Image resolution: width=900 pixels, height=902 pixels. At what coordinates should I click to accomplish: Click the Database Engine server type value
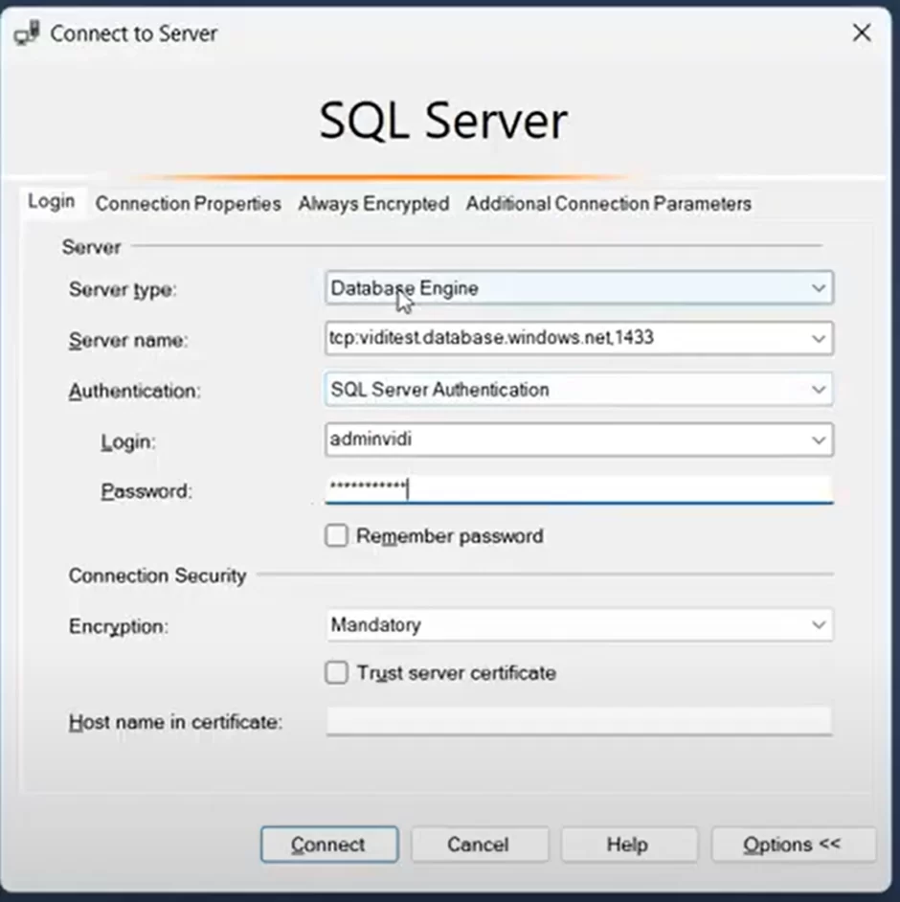405,287
